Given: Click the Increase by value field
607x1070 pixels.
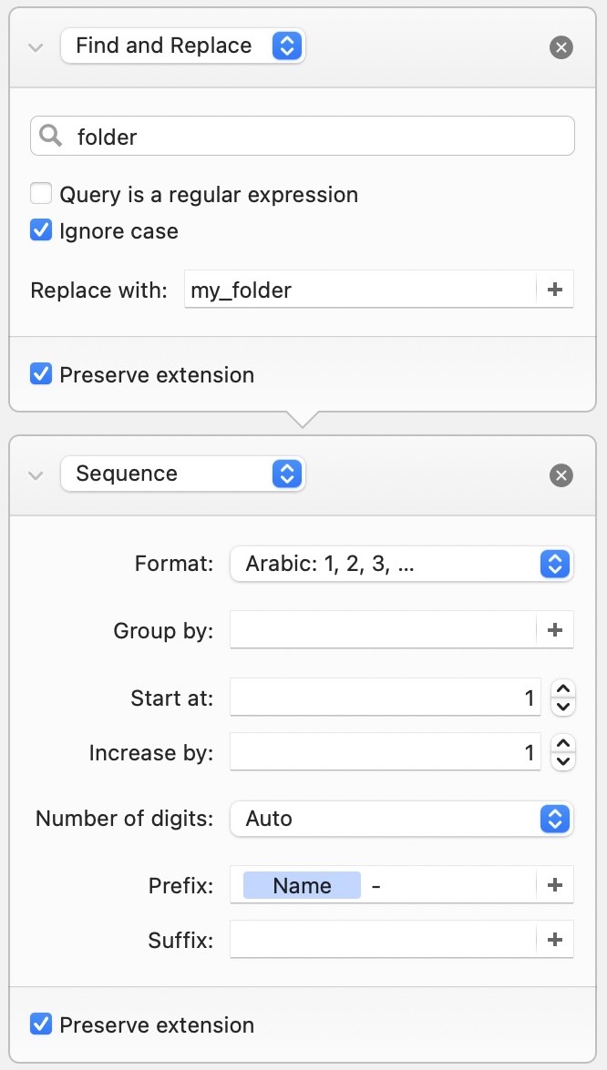Looking at the screenshot, I should [386, 752].
